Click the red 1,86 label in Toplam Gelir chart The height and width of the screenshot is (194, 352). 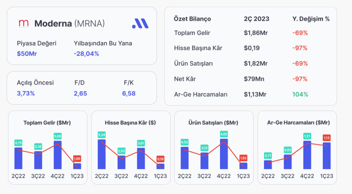[x=77, y=159]
